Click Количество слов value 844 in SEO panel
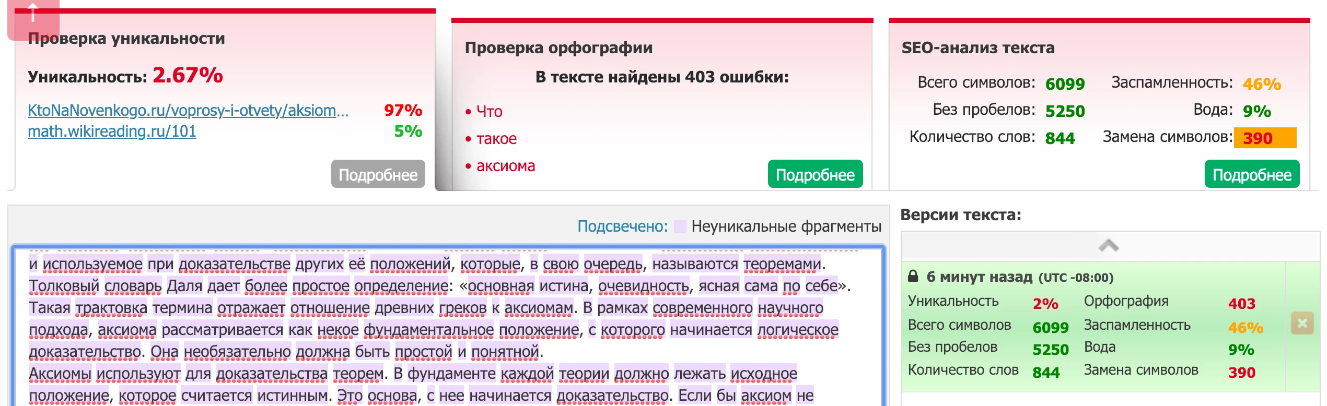The image size is (1327, 406). tap(1060, 138)
